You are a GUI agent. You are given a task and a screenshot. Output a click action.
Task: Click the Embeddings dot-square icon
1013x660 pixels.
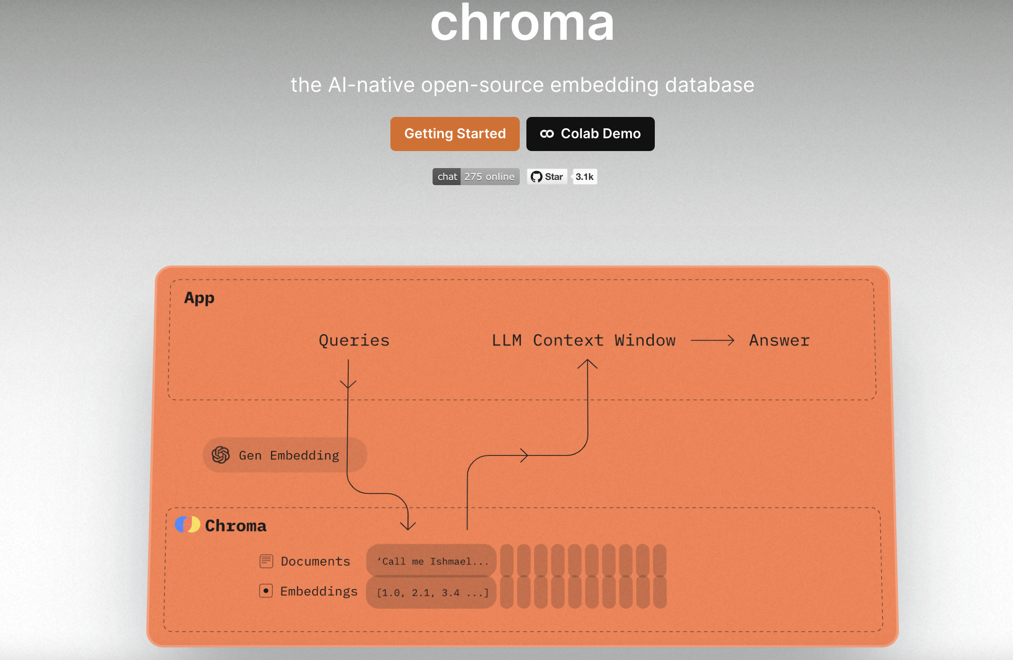pos(266,591)
